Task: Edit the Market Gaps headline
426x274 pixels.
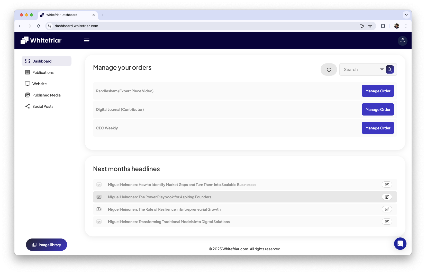Action: click(x=387, y=185)
